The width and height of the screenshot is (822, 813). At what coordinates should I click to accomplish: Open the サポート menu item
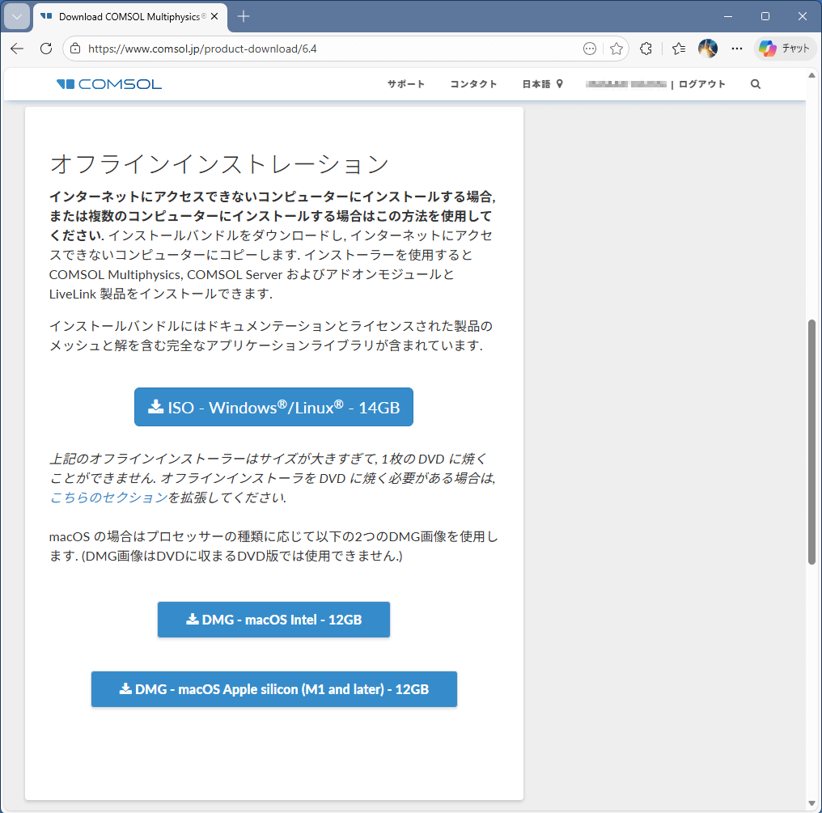(405, 84)
